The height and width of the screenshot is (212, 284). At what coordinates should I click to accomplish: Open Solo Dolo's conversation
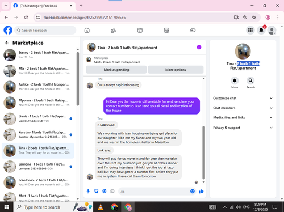click(x=38, y=182)
